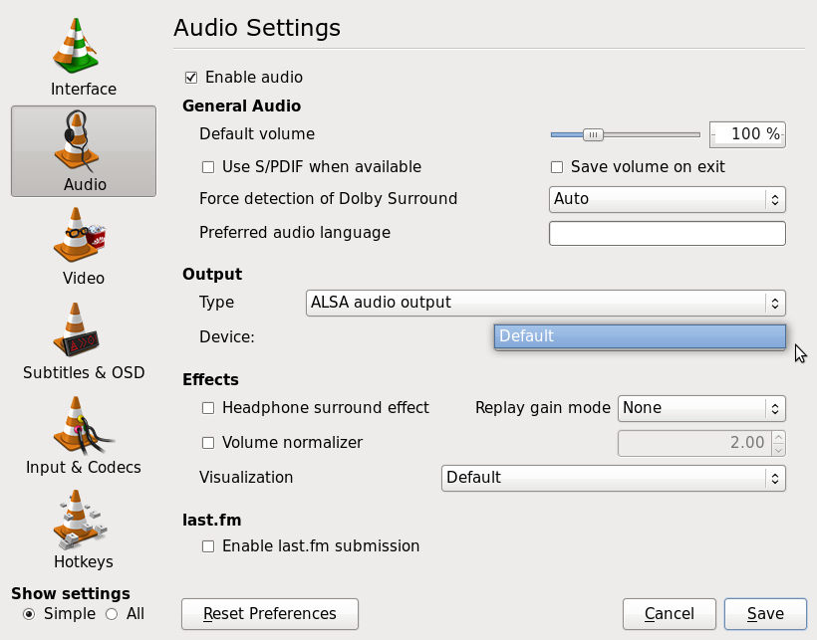Turn on the Volume normalizer checkbox

pos(208,443)
